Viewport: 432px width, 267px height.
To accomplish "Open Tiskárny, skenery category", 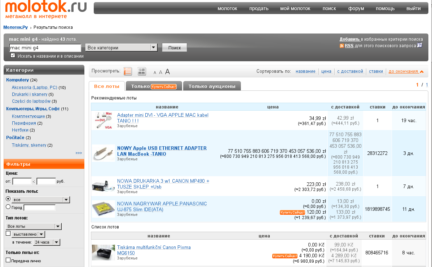I will pyautogui.click(x=29, y=145).
